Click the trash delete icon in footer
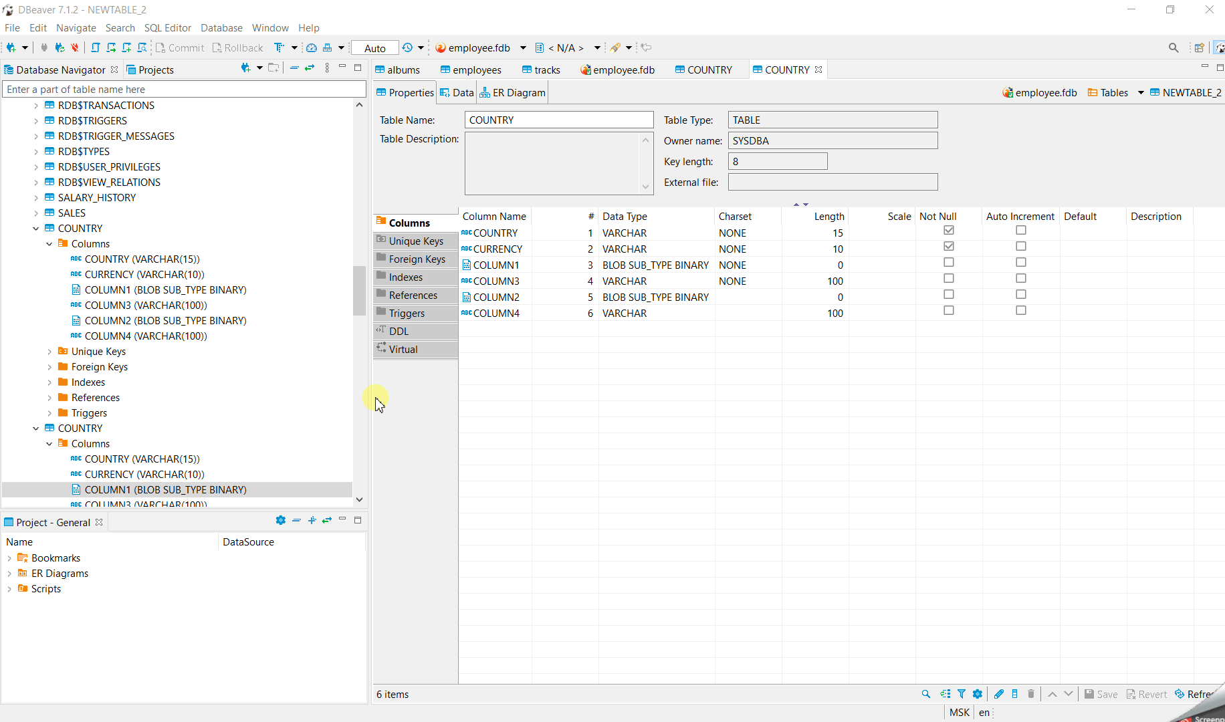Screen dimensions: 1225x722 (1031, 694)
